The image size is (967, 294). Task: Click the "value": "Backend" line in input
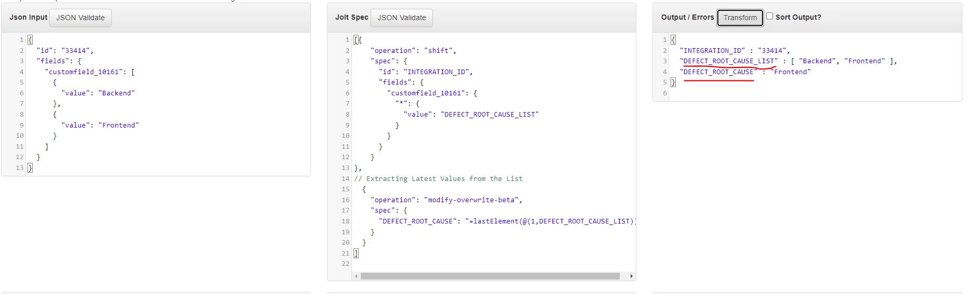pyautogui.click(x=98, y=93)
